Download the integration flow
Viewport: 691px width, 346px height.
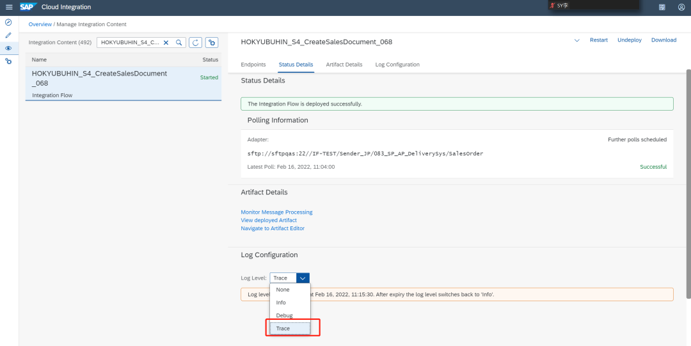coord(663,40)
